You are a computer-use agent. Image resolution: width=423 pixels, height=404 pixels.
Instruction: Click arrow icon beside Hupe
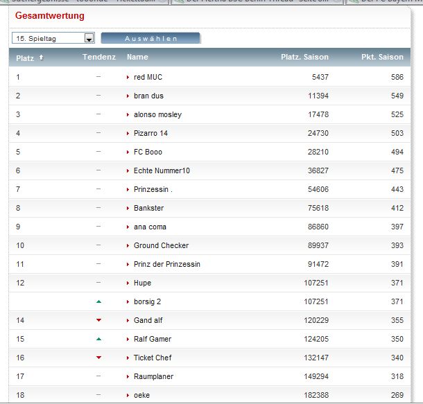point(128,283)
